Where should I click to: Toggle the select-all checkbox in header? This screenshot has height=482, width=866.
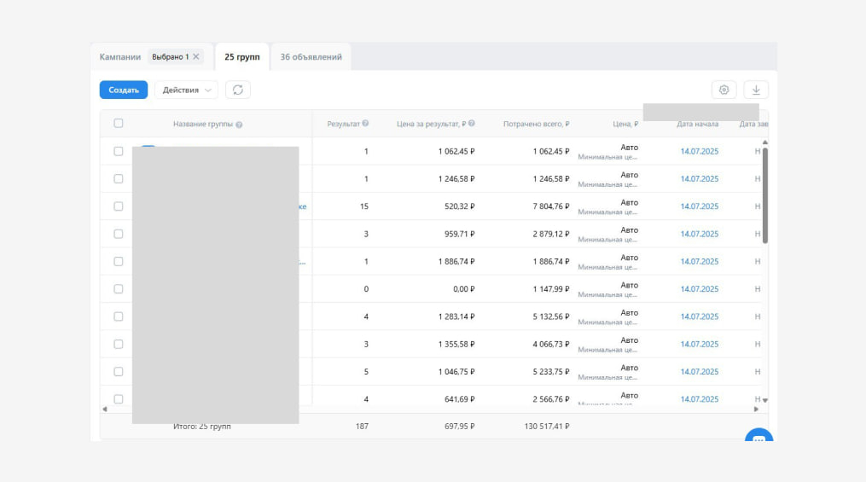pyautogui.click(x=119, y=124)
